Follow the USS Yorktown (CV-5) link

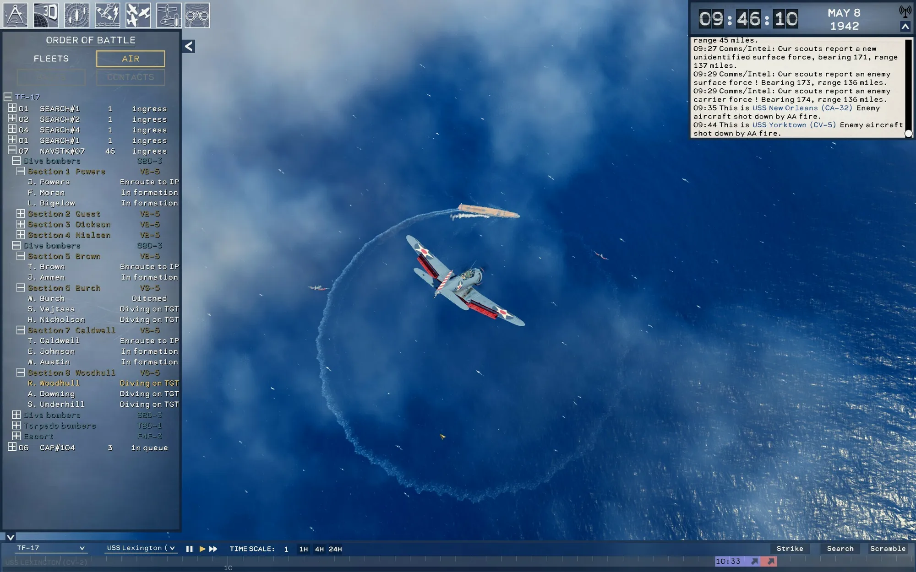click(794, 125)
